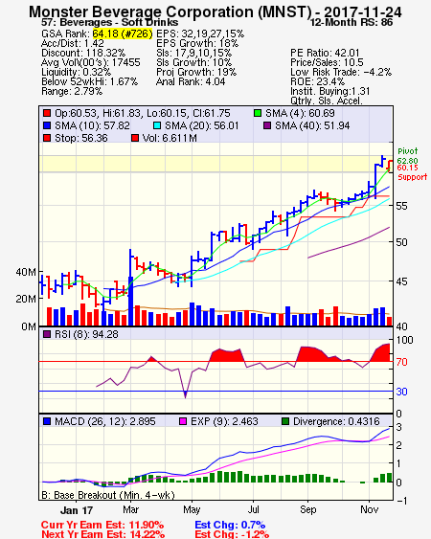Click the Proj Growth: 19% text
431x539 pixels.
pyautogui.click(x=196, y=72)
